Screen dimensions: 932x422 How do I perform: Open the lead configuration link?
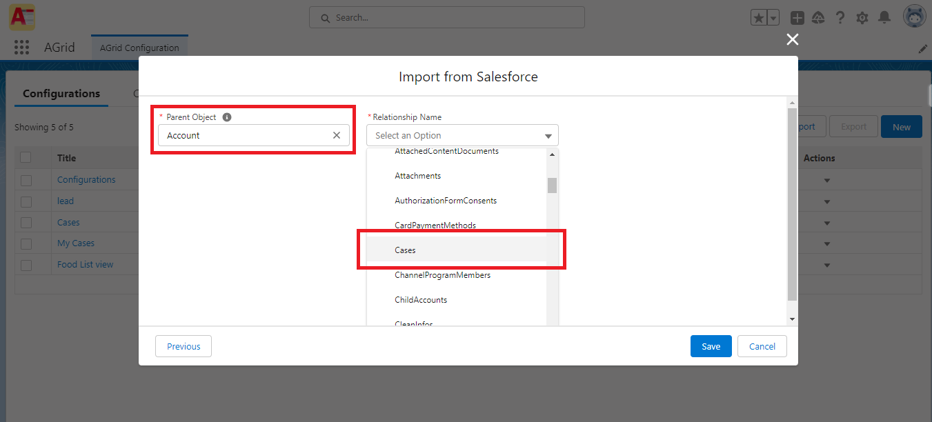tap(66, 201)
